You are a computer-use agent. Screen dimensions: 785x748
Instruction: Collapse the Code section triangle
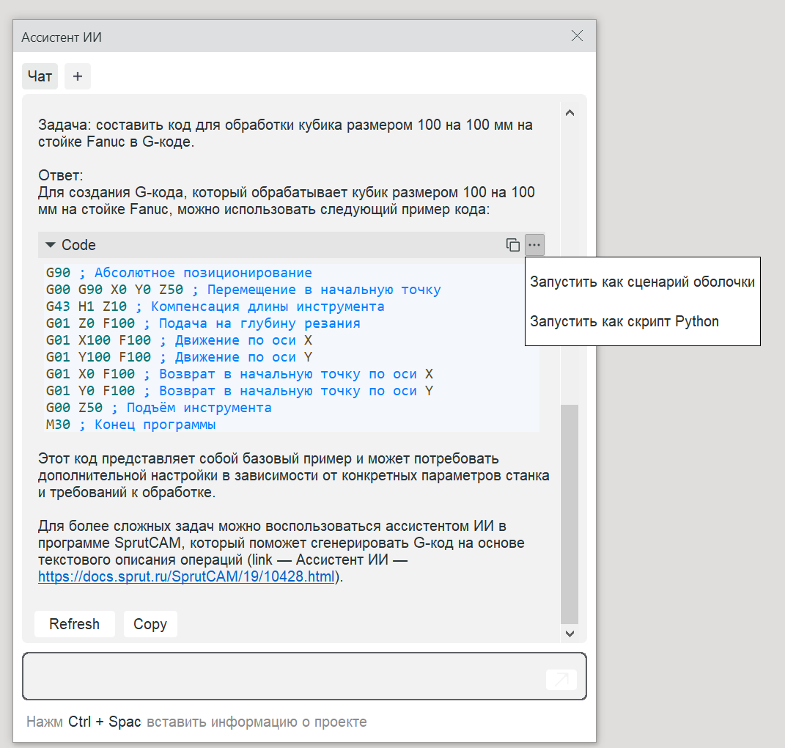[x=51, y=245]
